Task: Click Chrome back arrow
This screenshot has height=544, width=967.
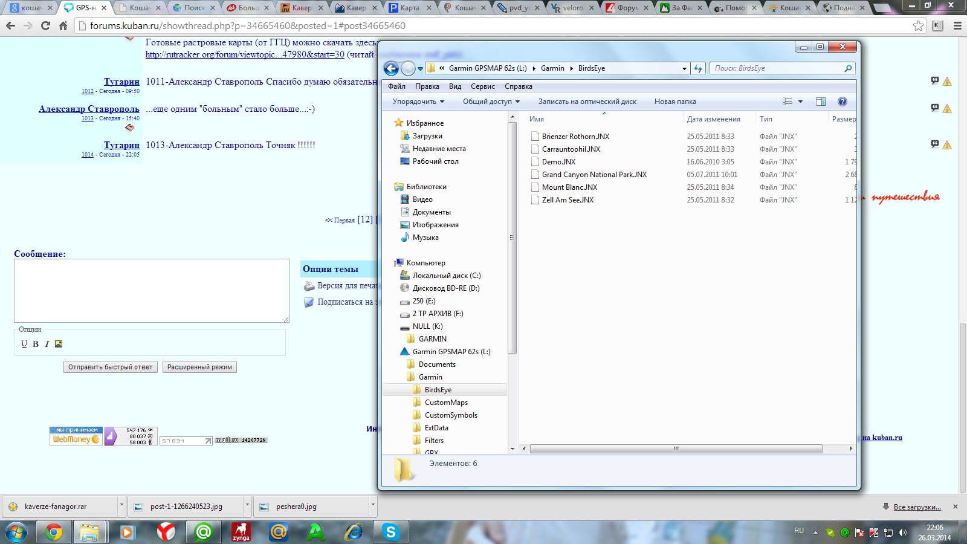Action: pos(10,25)
